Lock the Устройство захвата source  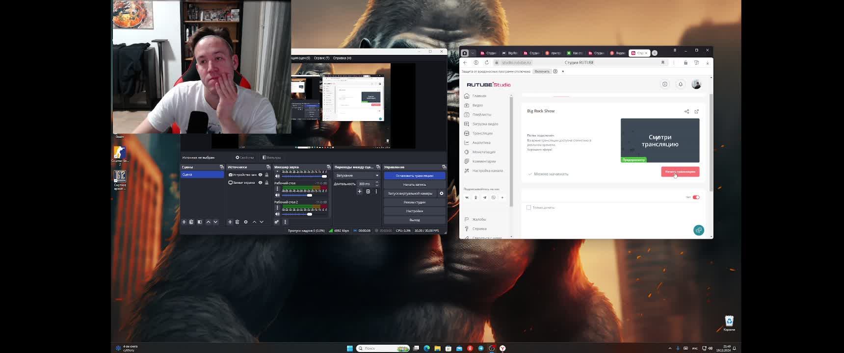tap(267, 175)
